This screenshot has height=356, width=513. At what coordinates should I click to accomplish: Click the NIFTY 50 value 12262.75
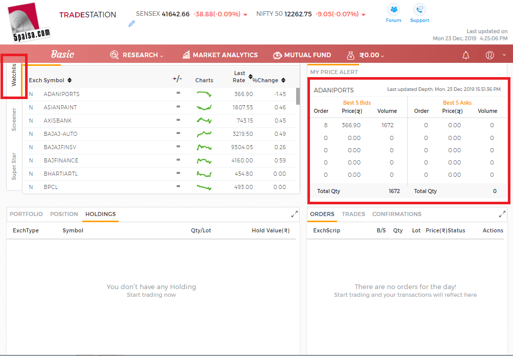click(298, 14)
